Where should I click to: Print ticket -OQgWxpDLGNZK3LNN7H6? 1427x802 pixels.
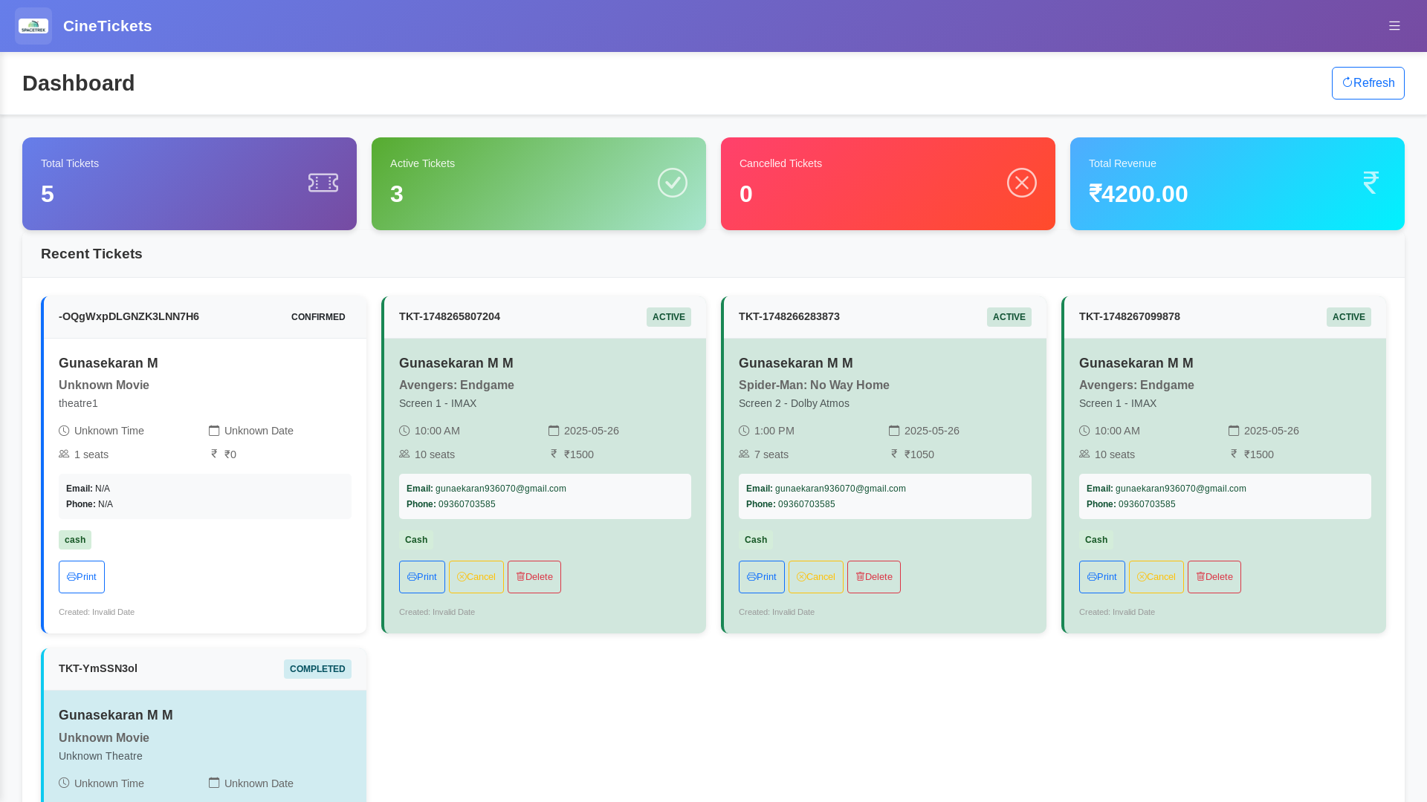82,577
